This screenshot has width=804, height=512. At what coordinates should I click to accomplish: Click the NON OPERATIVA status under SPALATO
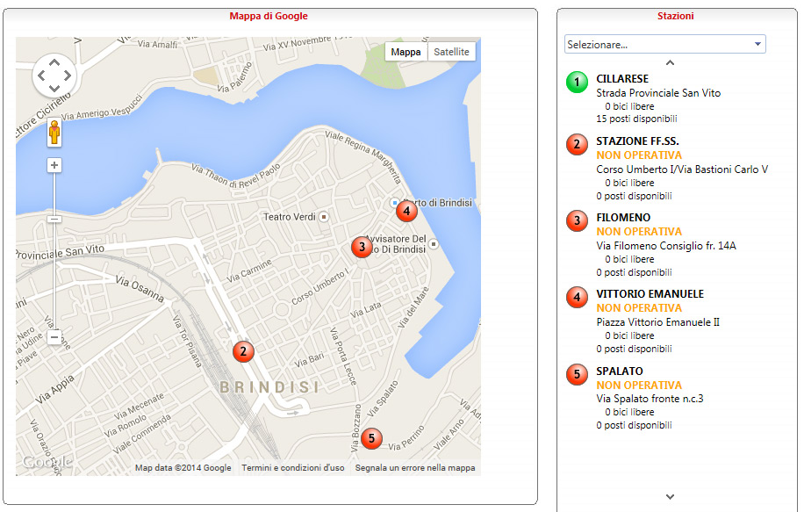tap(639, 386)
